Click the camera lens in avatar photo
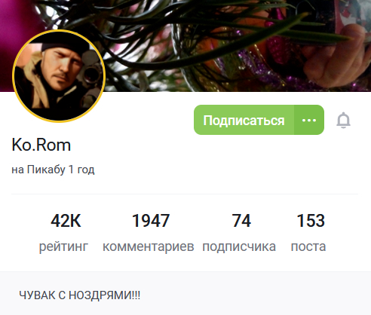 90,73
